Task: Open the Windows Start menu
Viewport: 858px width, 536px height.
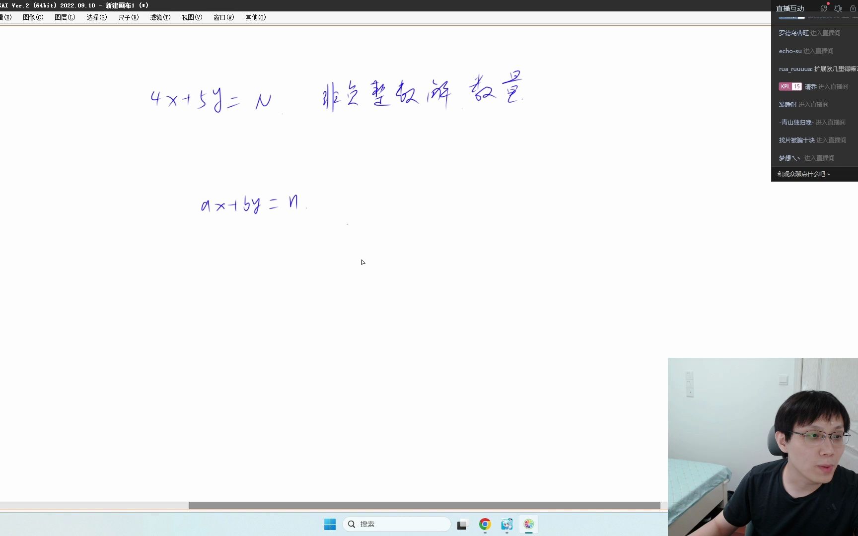Action: (330, 524)
